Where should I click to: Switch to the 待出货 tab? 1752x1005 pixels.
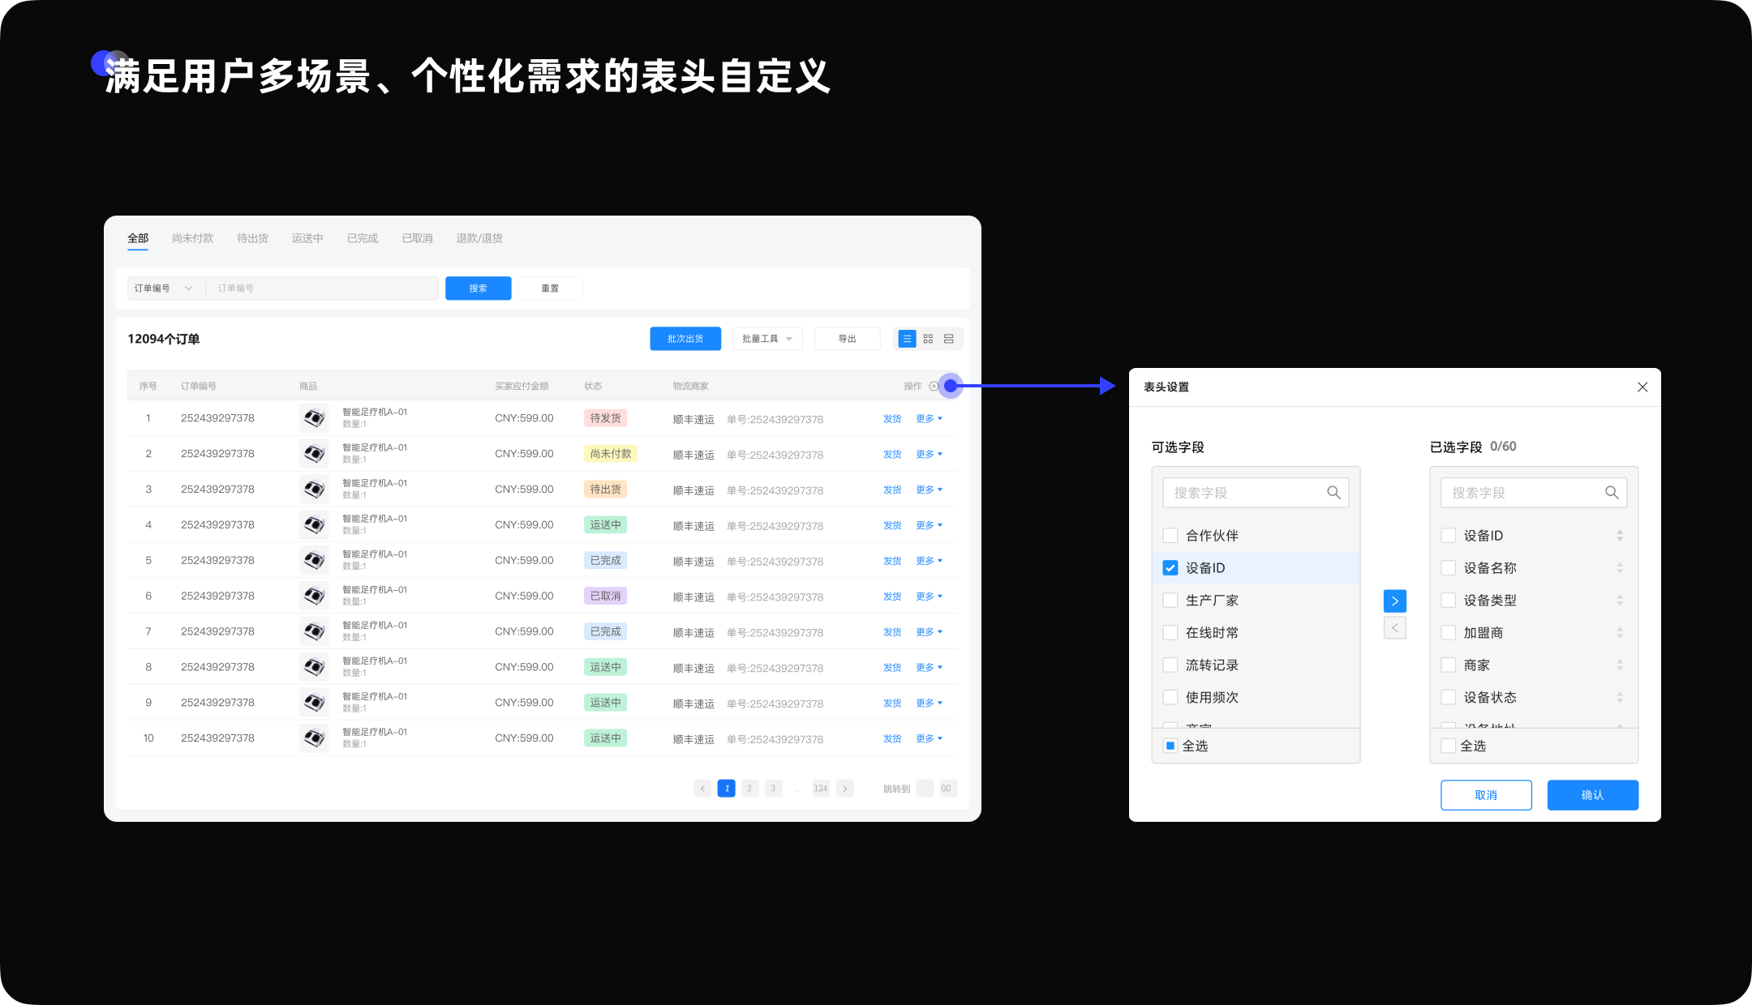pyautogui.click(x=252, y=238)
